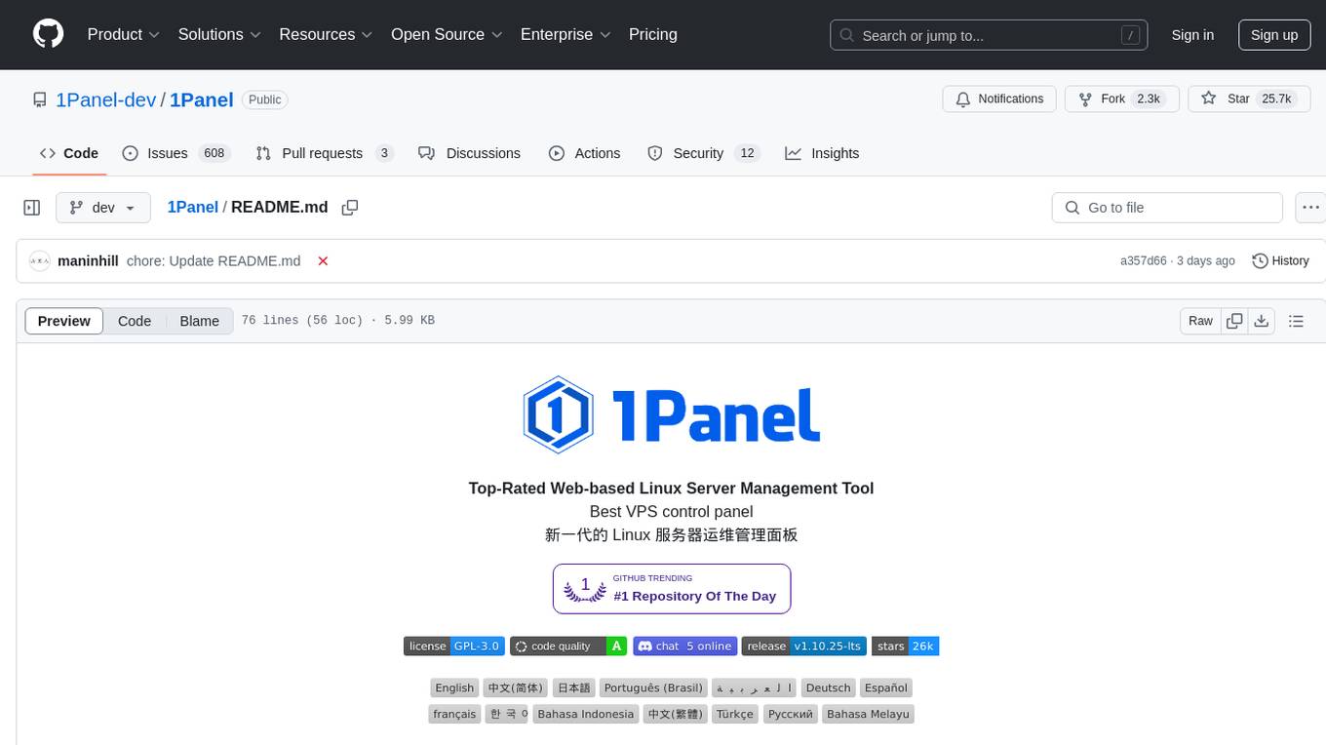
Task: Open maninhill's avatar
Action: [40, 261]
